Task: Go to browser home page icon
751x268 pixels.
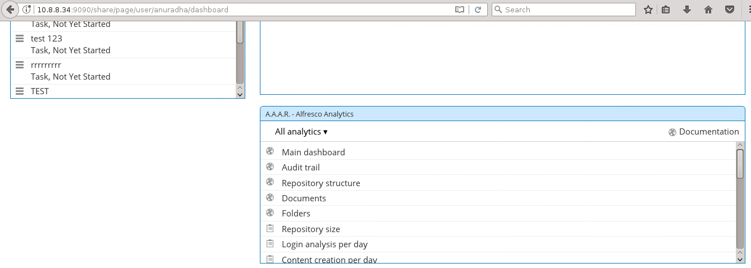Action: click(x=708, y=10)
